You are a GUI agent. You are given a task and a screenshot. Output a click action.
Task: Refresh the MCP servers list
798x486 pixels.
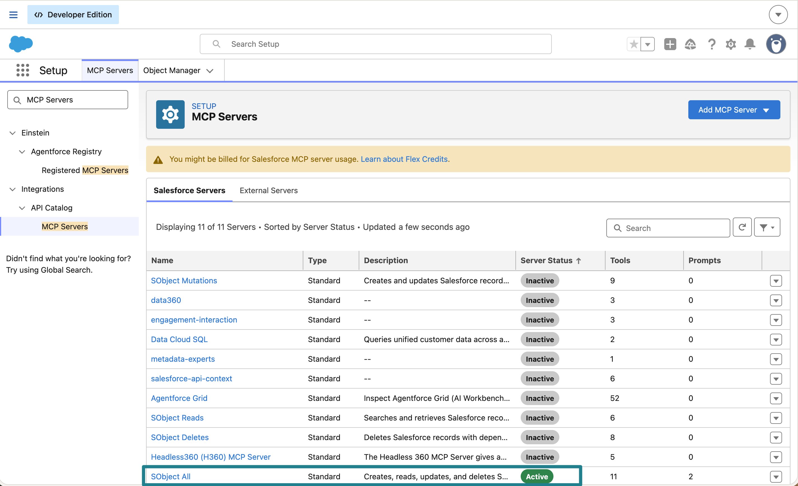(x=742, y=227)
